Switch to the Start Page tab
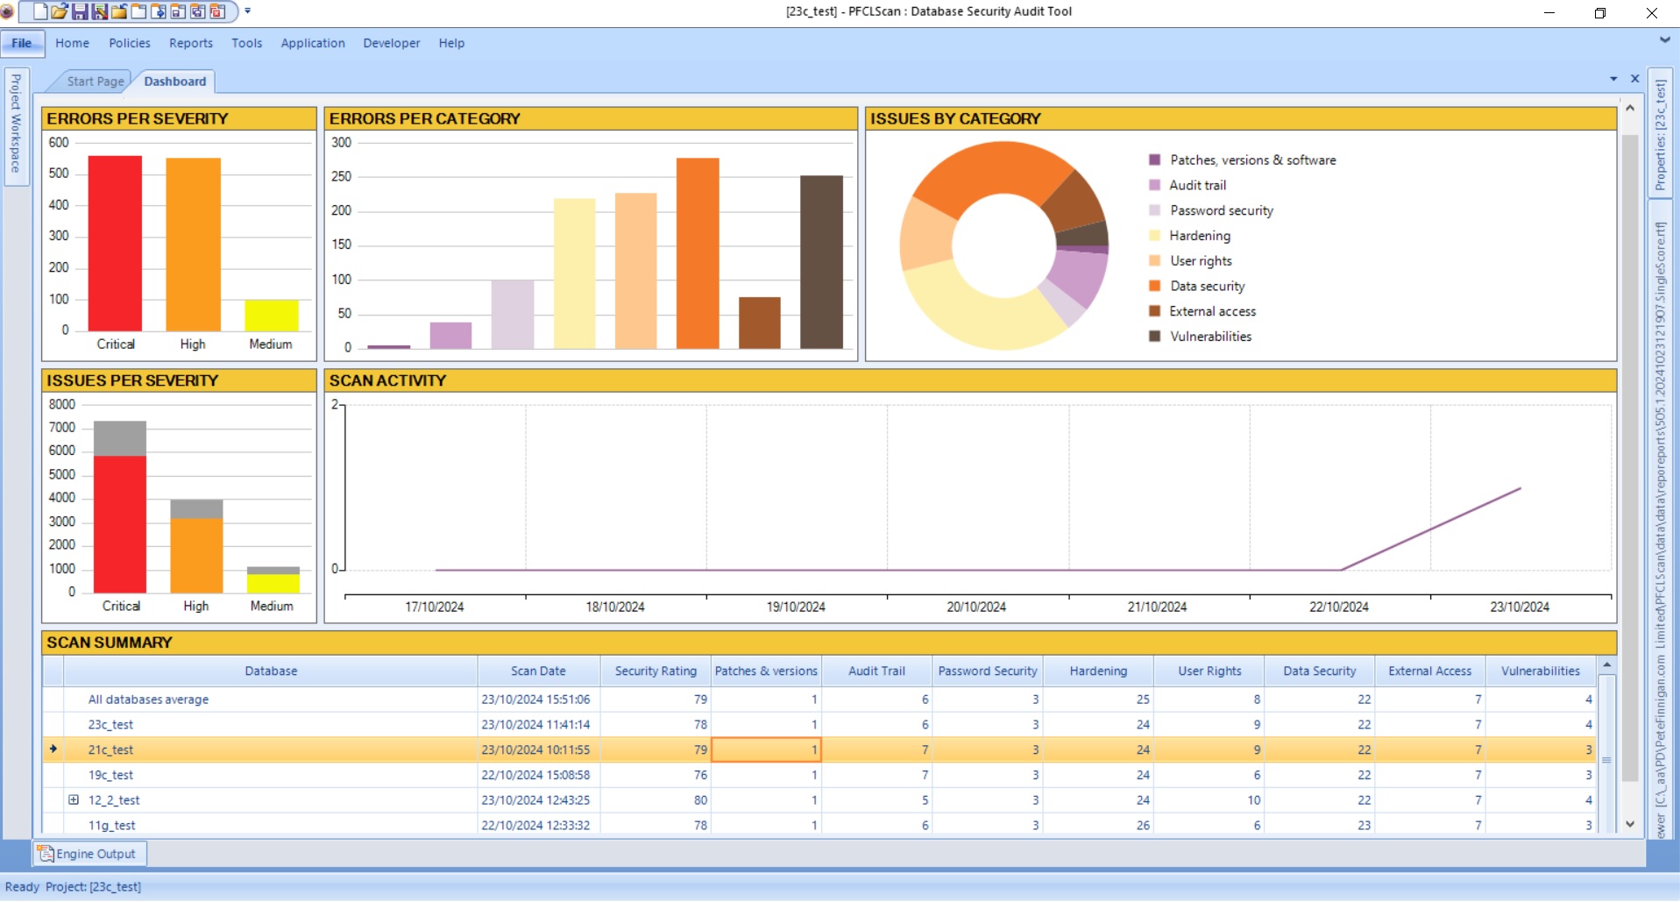 point(95,82)
